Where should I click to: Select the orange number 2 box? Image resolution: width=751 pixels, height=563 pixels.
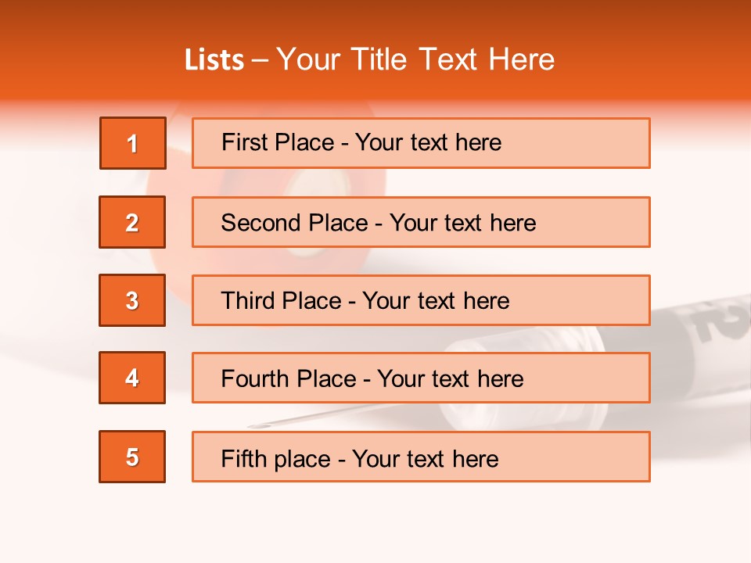(x=132, y=222)
